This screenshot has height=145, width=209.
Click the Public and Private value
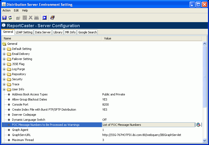point(114,94)
